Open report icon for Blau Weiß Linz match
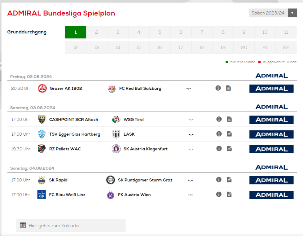The height and width of the screenshot is (236, 303). coord(229,194)
